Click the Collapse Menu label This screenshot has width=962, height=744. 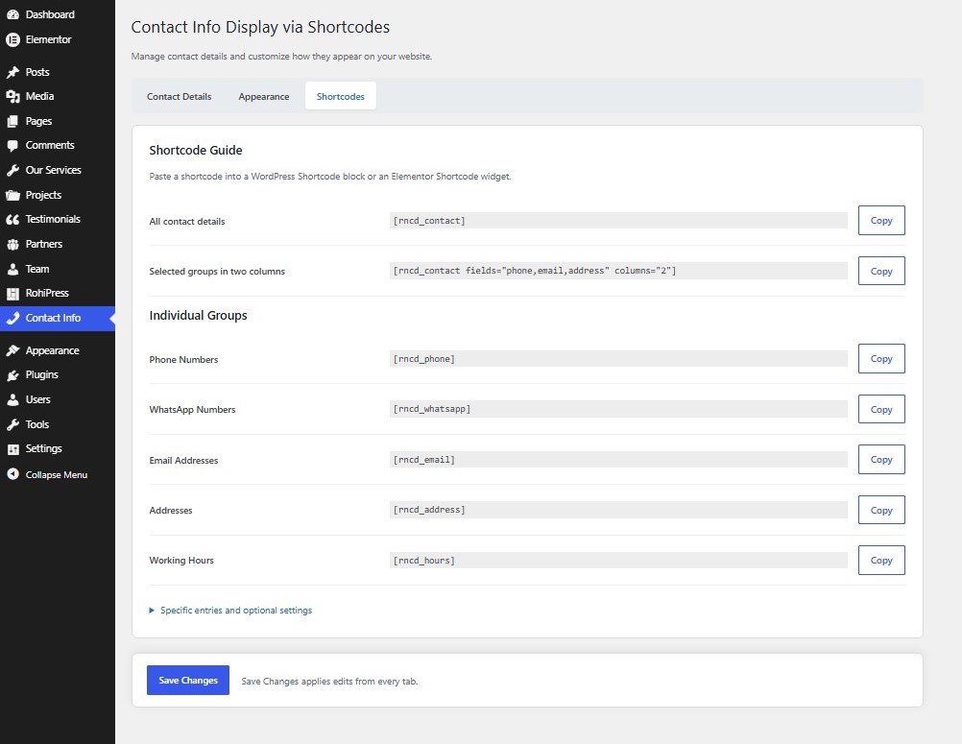pos(57,475)
